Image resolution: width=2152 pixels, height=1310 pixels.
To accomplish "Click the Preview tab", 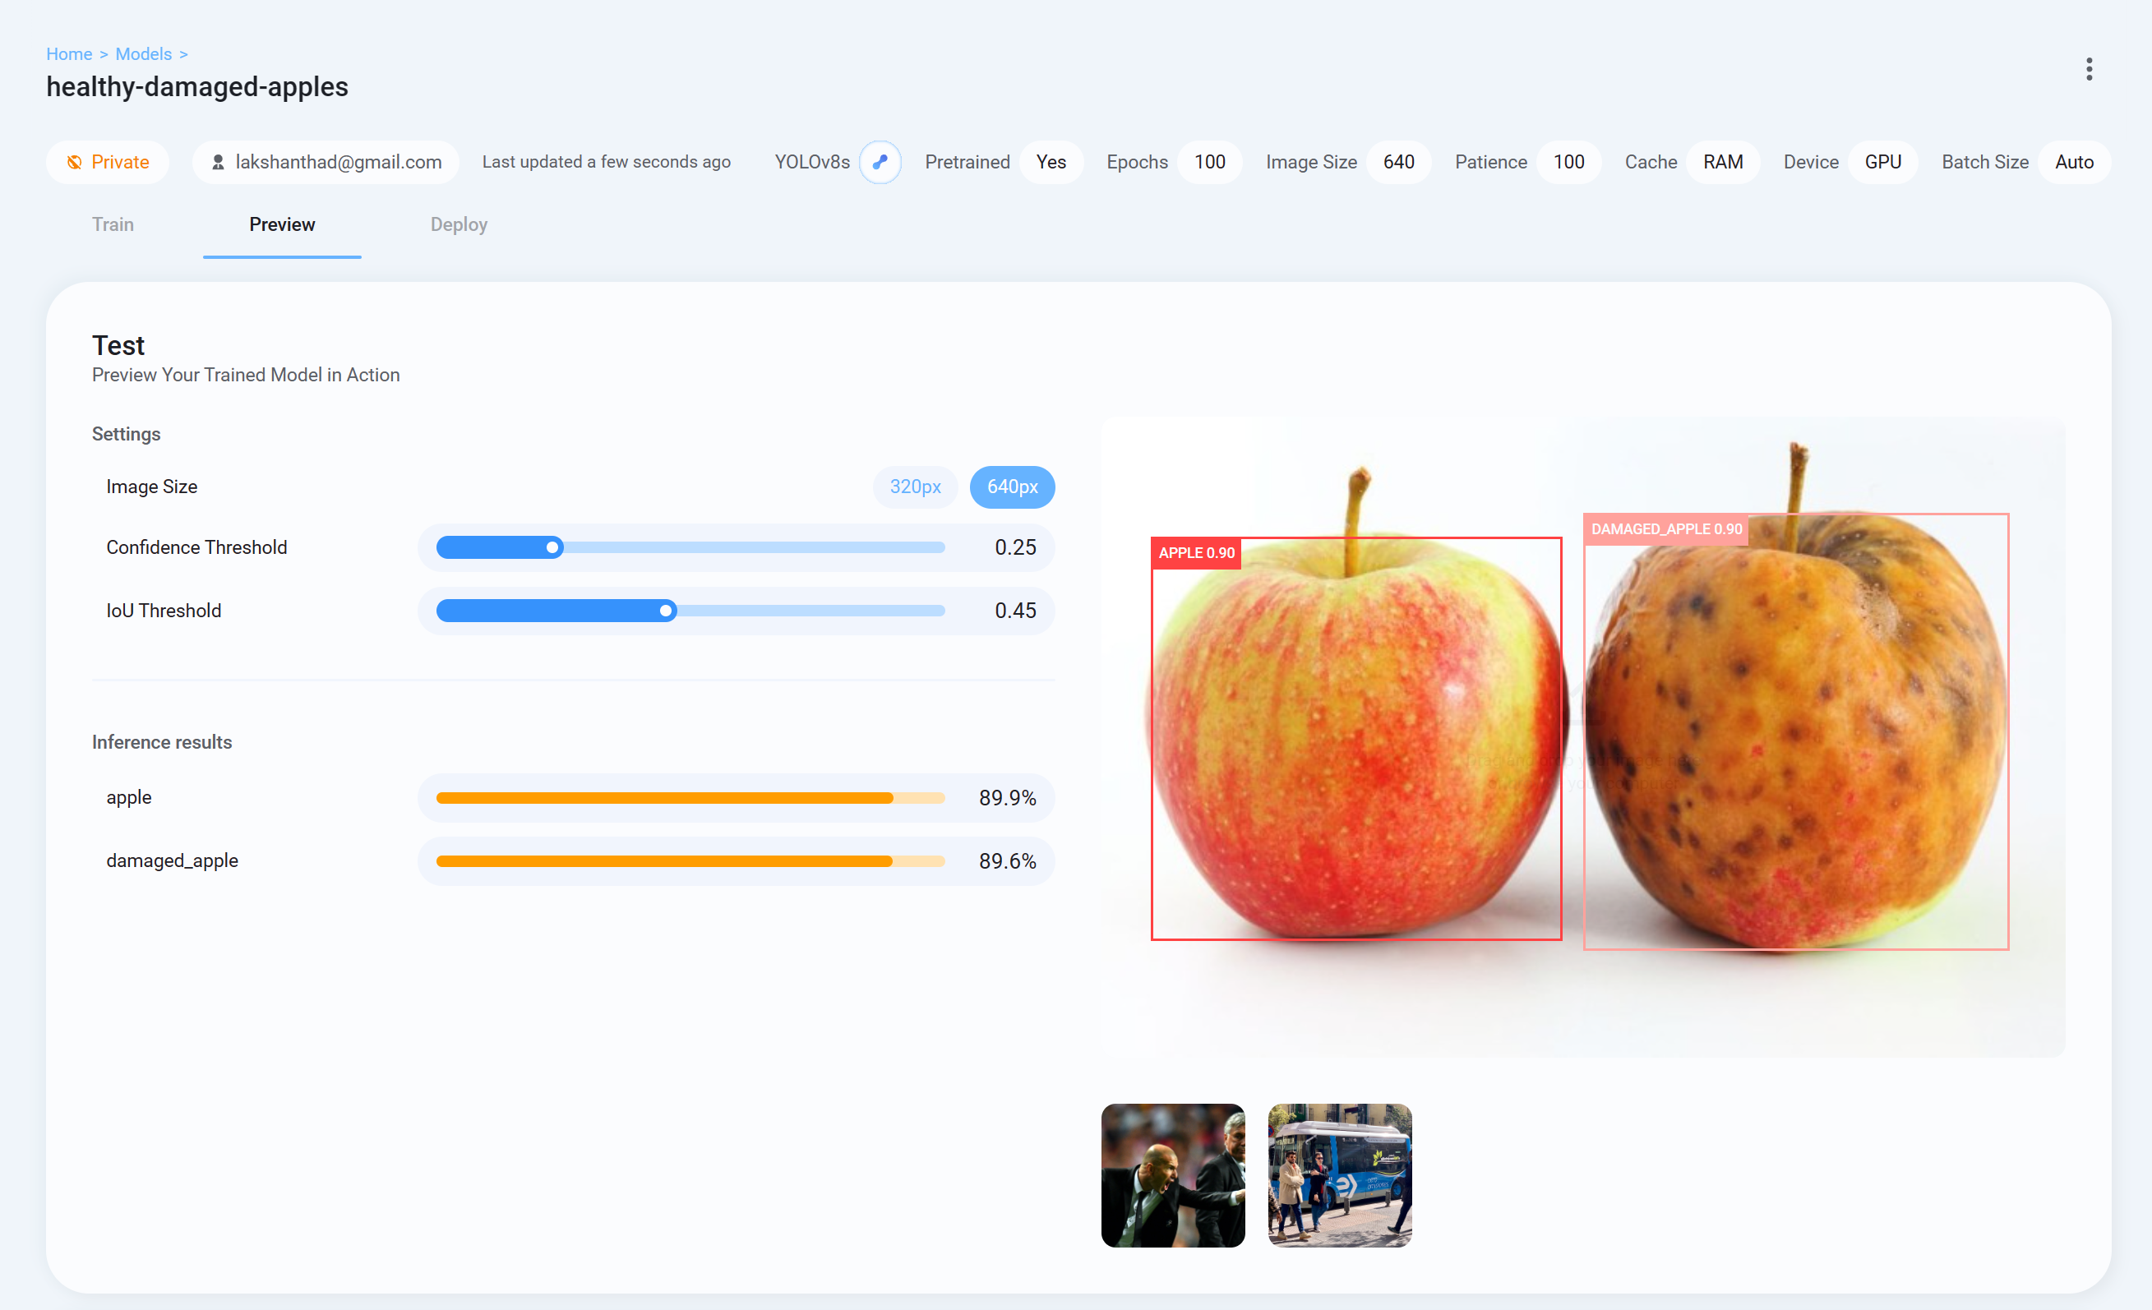I will [x=283, y=224].
